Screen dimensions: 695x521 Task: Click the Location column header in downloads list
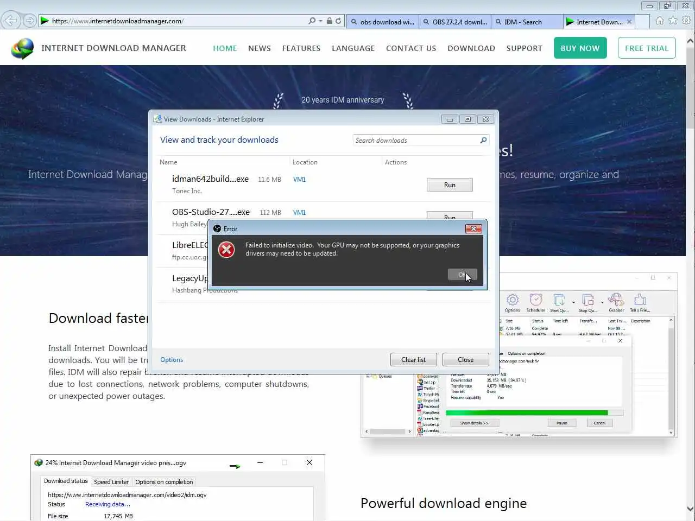(305, 162)
